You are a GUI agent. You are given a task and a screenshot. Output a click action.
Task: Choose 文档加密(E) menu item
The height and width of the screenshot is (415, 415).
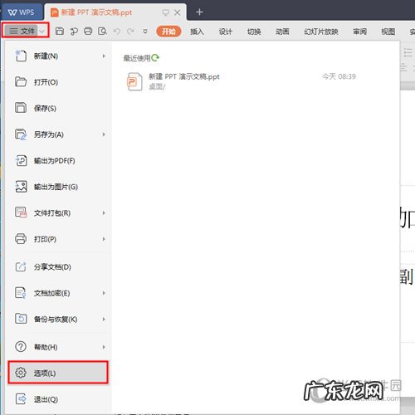pos(58,293)
